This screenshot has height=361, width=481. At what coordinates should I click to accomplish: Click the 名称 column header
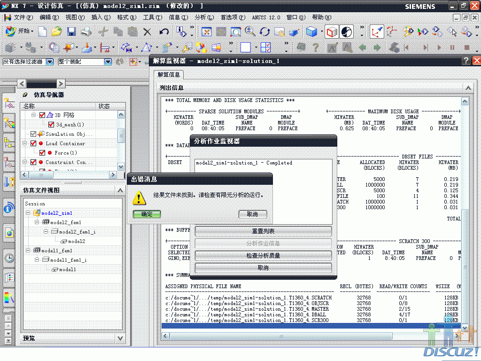point(58,106)
